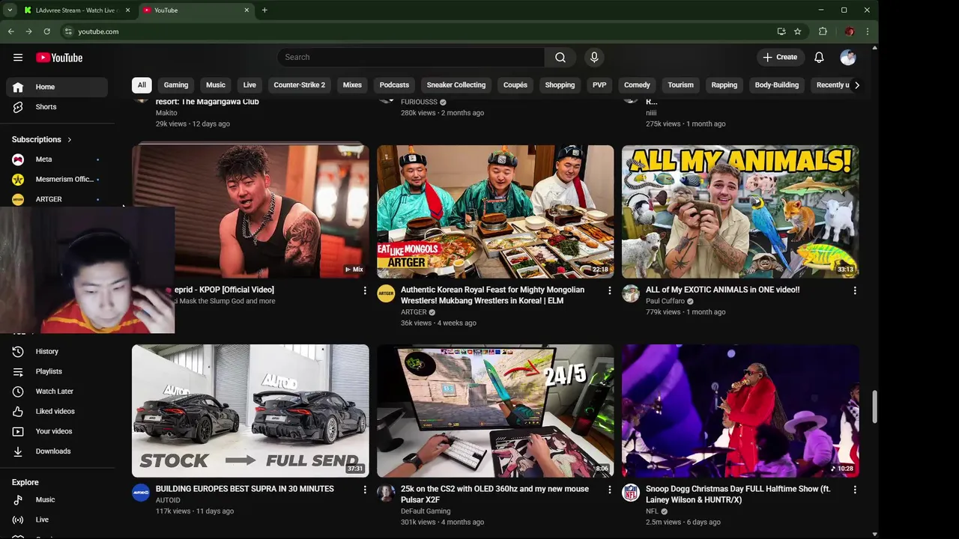Select the Comedy filter chip
Viewport: 959px width, 539px height.
click(637, 85)
